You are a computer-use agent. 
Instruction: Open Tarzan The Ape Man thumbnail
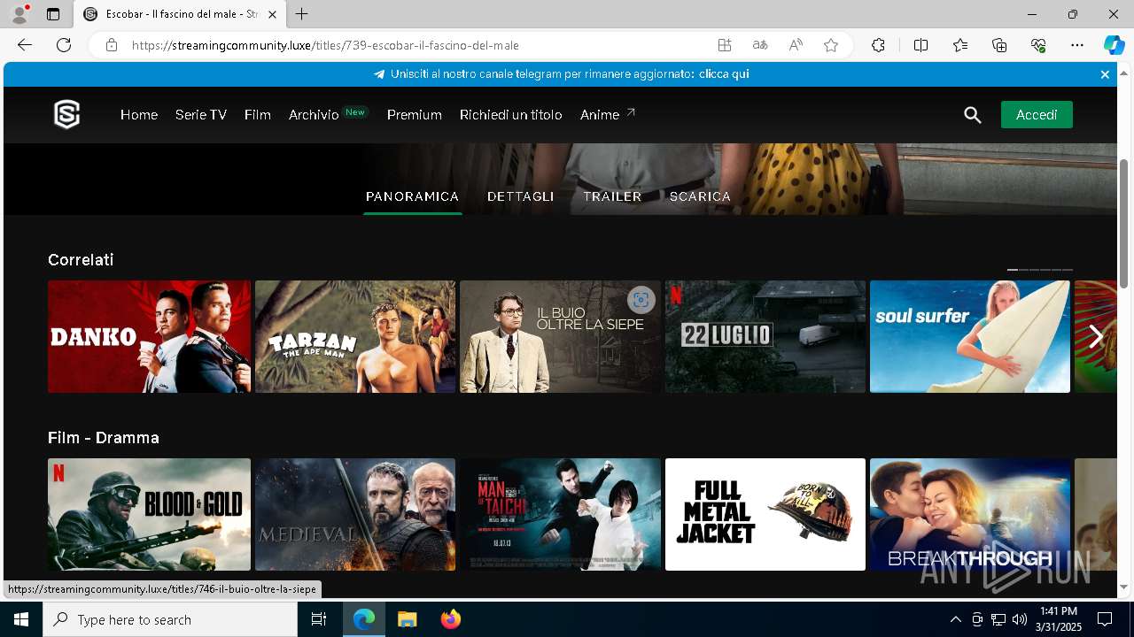pyautogui.click(x=355, y=336)
